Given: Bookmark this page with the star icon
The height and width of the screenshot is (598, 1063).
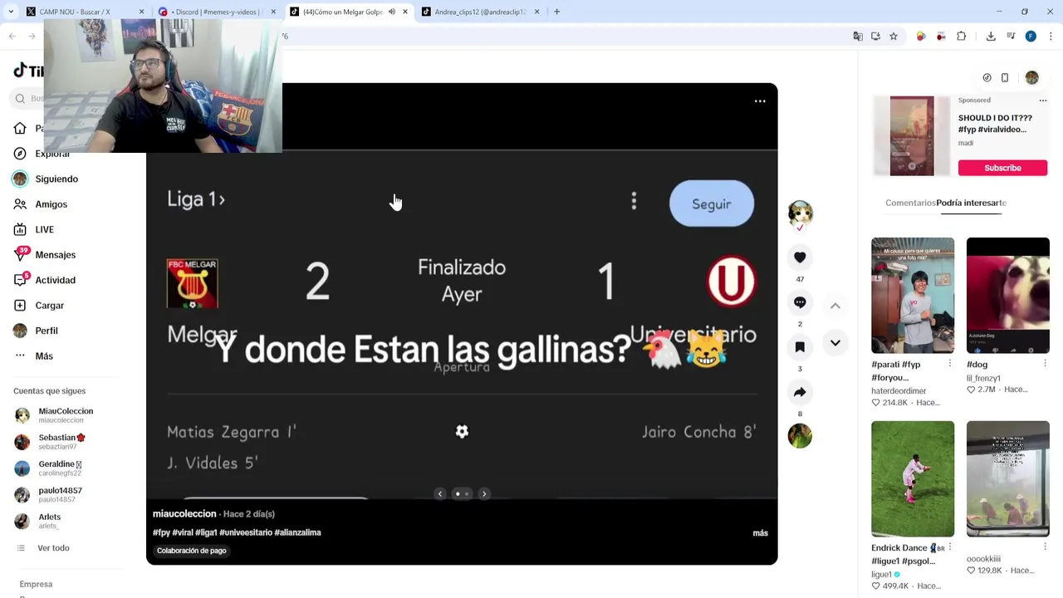Looking at the screenshot, I should [x=894, y=37].
